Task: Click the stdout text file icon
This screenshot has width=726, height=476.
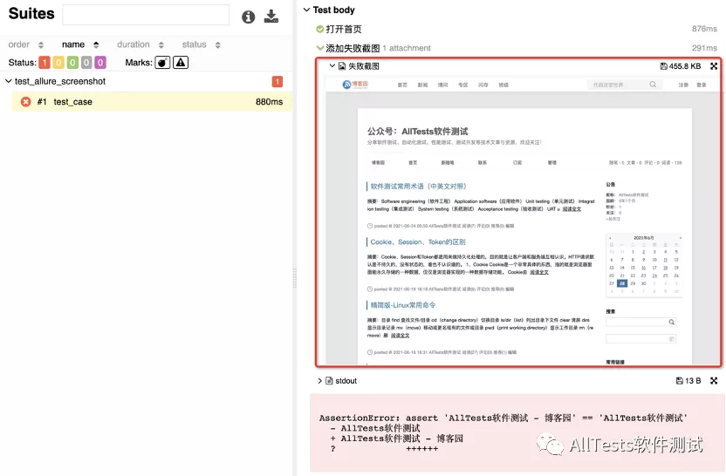Action: coord(329,381)
